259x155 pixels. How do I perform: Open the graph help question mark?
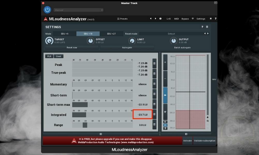165,128
